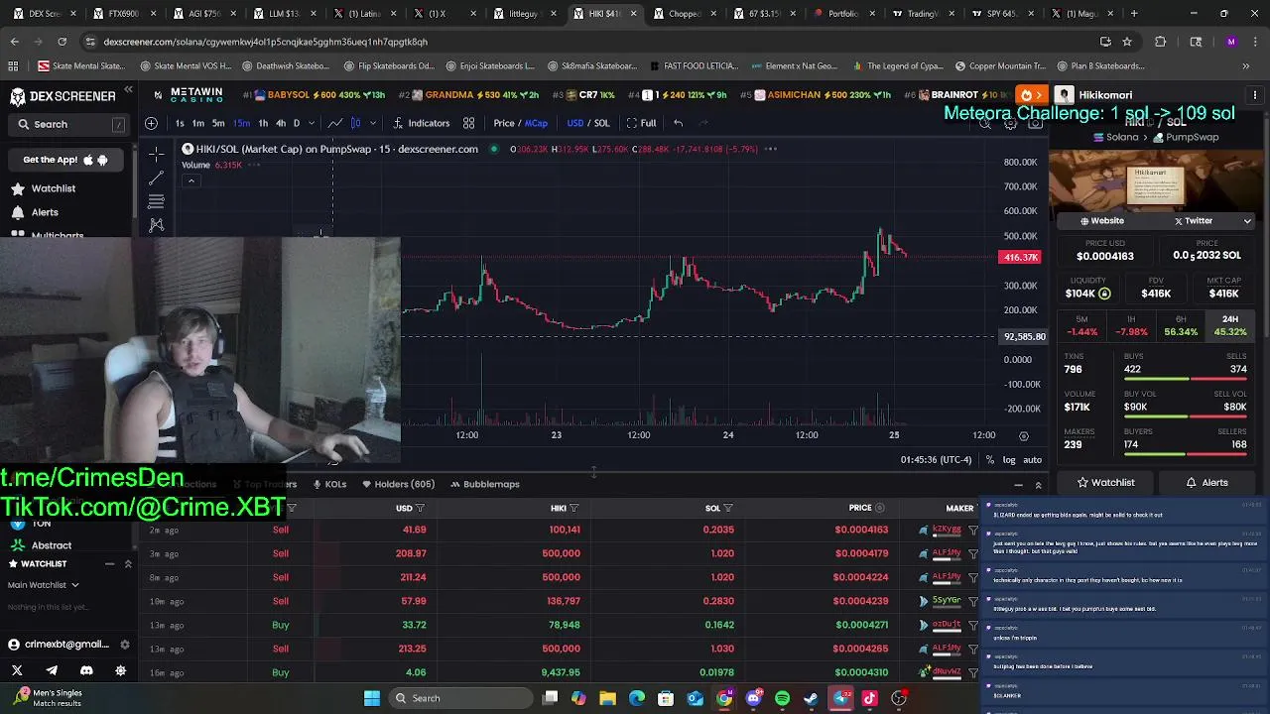Open the token page options kebab menu

coord(1255,95)
